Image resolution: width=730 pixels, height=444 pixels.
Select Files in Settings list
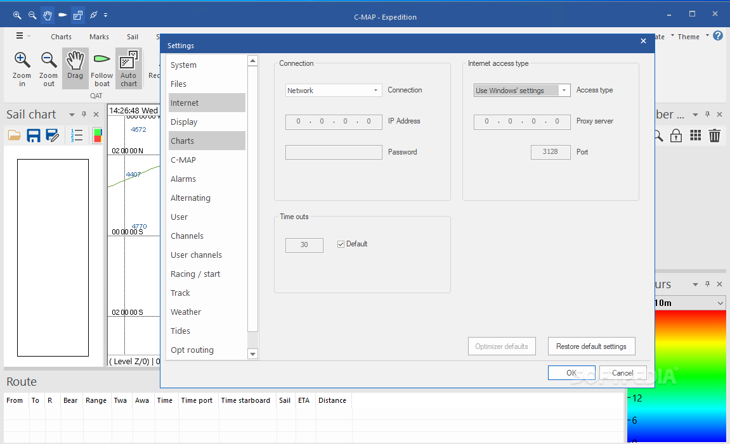pos(207,84)
